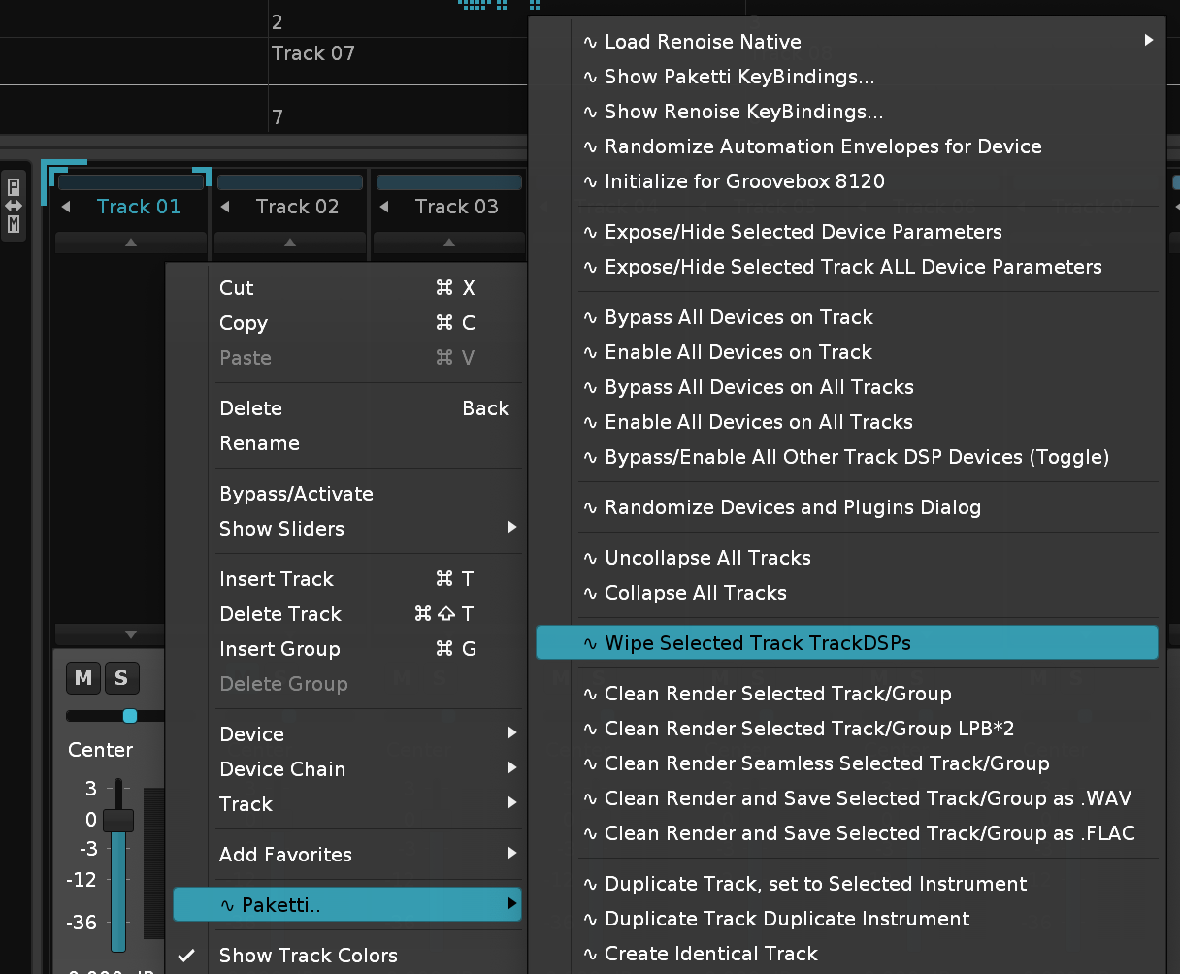The width and height of the screenshot is (1180, 974).
Task: Click the P icon in the left mixer strip
Action: [x=14, y=187]
